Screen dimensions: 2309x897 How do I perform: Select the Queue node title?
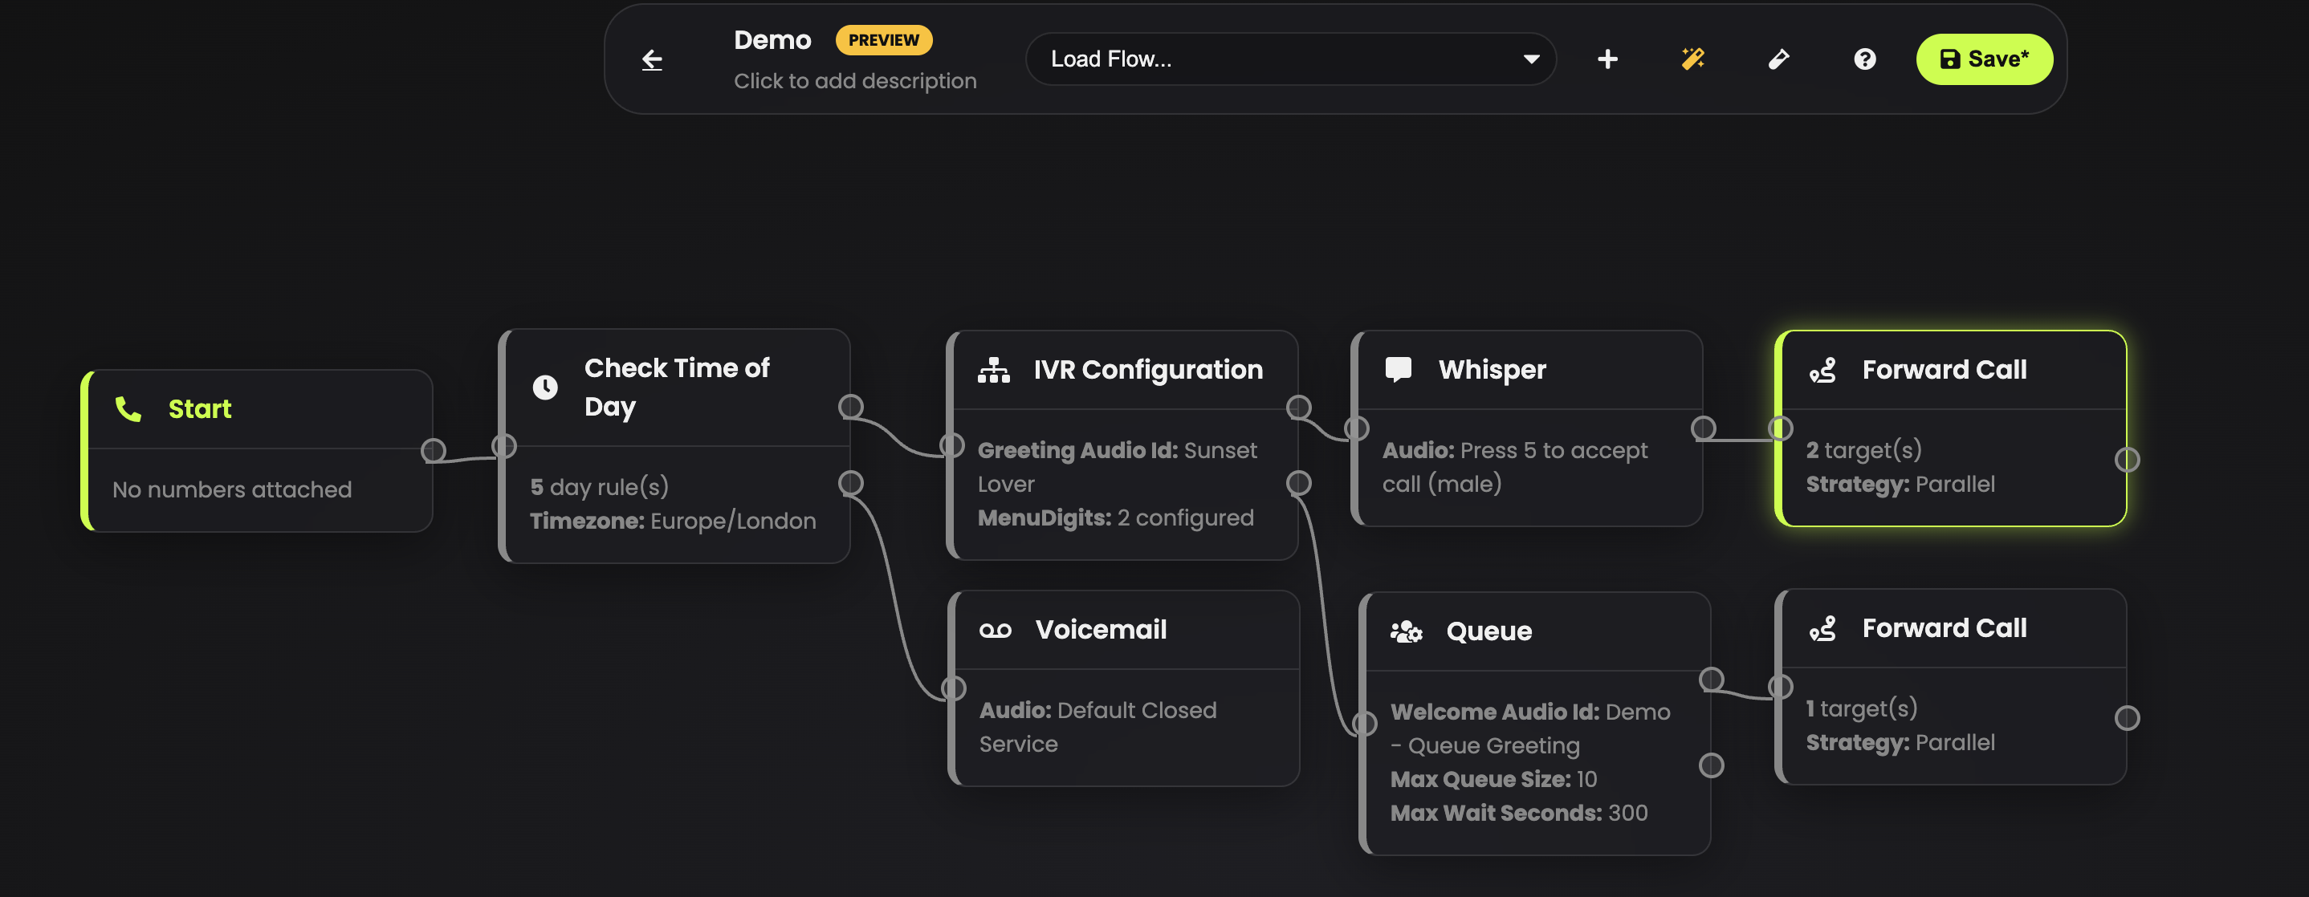[1488, 631]
